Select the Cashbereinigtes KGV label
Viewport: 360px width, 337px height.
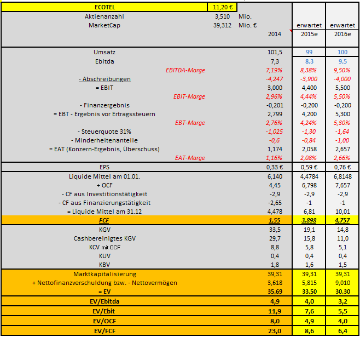coord(104,238)
